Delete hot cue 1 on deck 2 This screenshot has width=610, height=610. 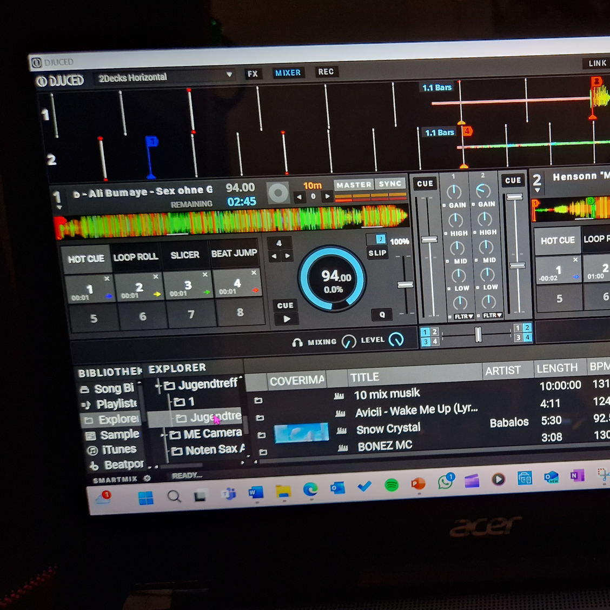[575, 260]
